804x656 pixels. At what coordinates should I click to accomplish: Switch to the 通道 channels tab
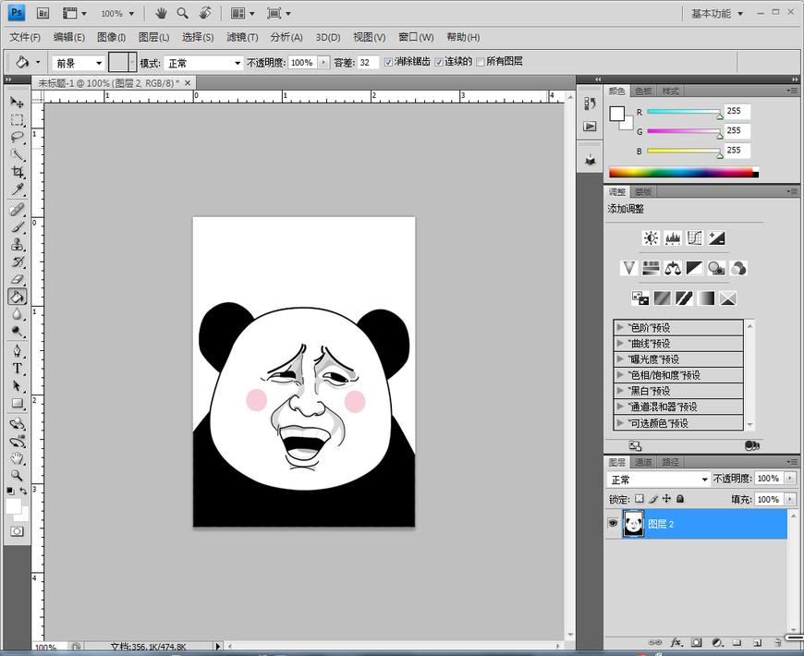point(643,462)
